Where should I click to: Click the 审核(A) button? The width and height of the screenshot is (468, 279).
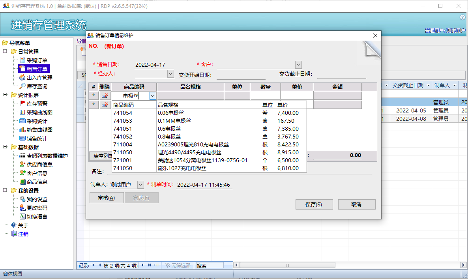coord(107,198)
